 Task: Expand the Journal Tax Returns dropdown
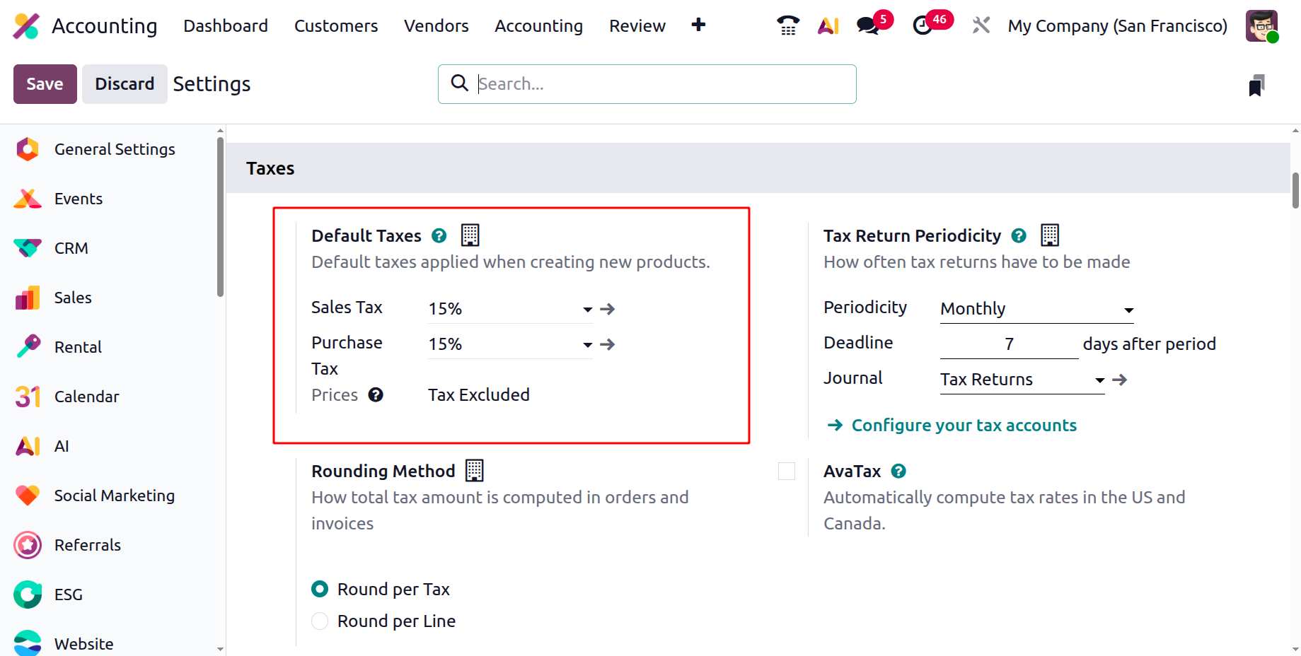click(1099, 380)
